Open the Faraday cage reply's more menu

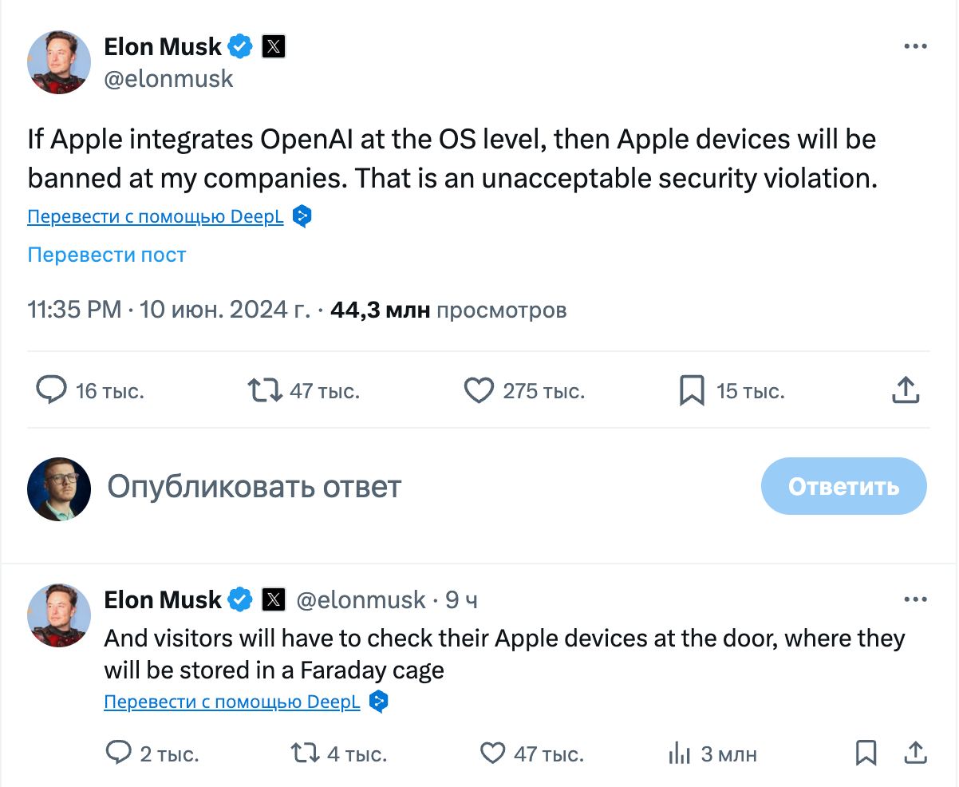915,599
